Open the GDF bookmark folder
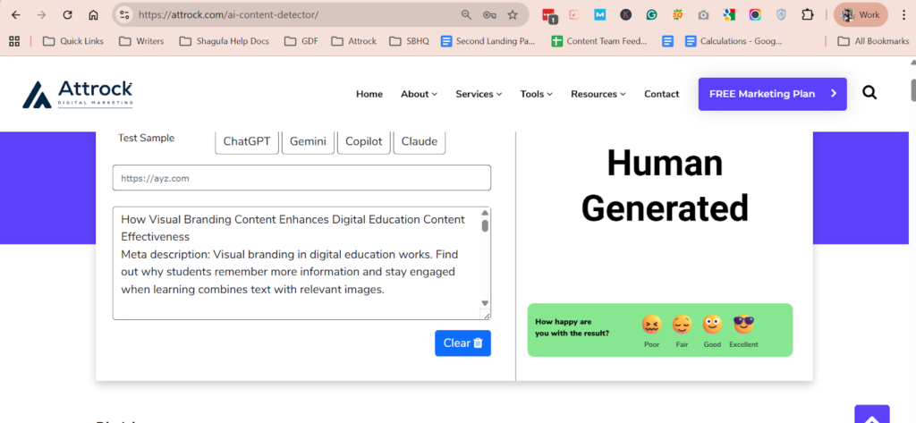 (301, 41)
